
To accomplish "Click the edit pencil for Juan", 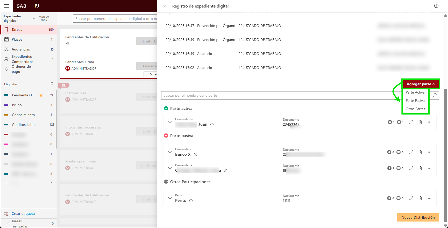I will 411,122.
